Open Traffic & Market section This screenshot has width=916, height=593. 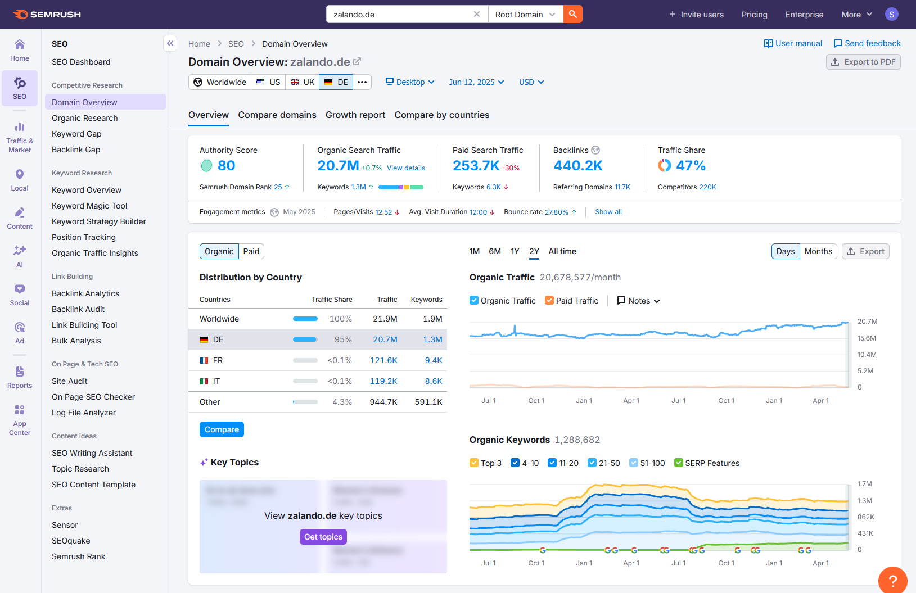pyautogui.click(x=20, y=137)
